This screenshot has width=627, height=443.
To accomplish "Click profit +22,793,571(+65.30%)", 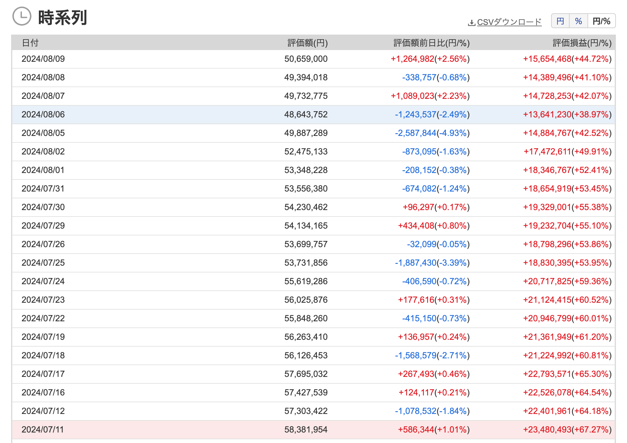I will tap(567, 374).
